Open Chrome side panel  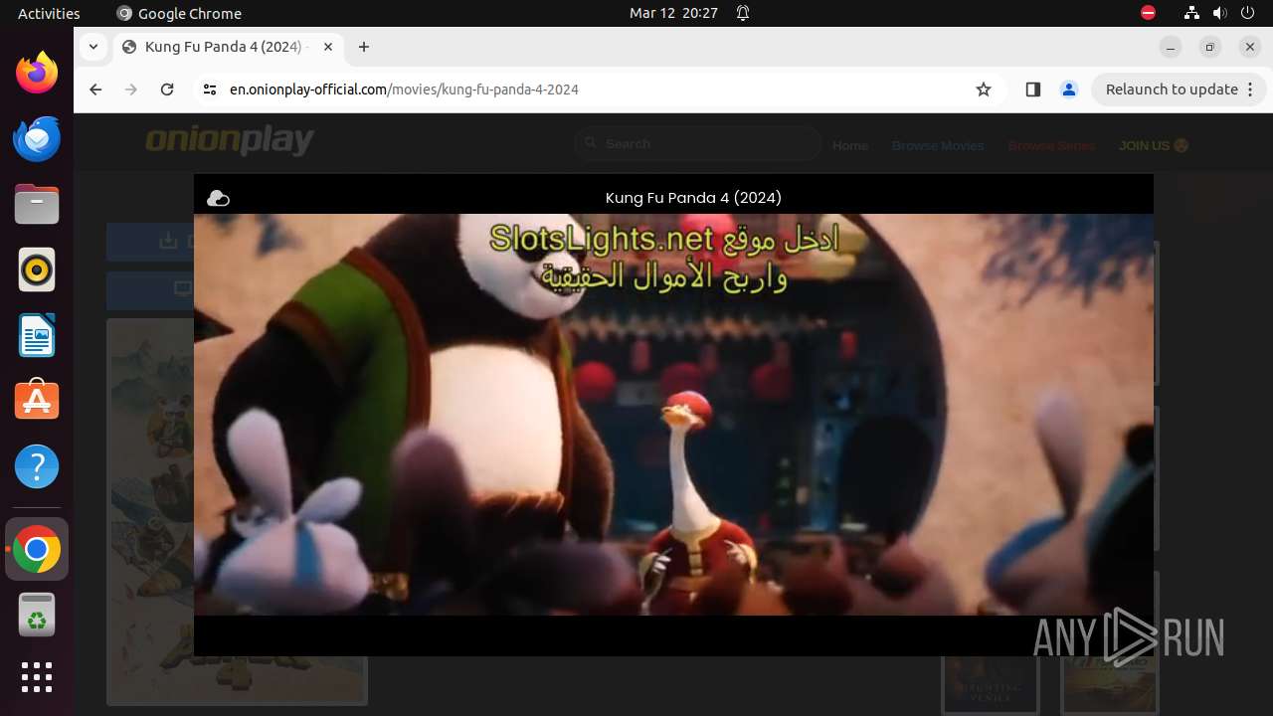[1032, 89]
